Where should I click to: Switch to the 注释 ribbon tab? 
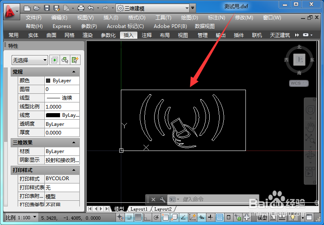147,35
